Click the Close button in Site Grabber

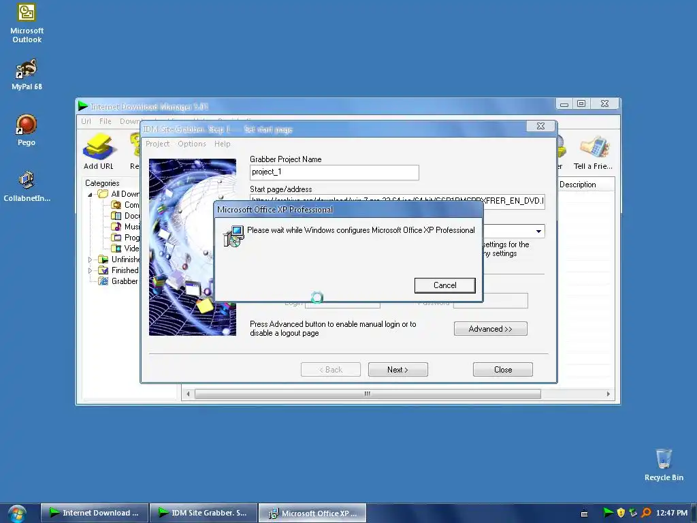[x=503, y=370]
